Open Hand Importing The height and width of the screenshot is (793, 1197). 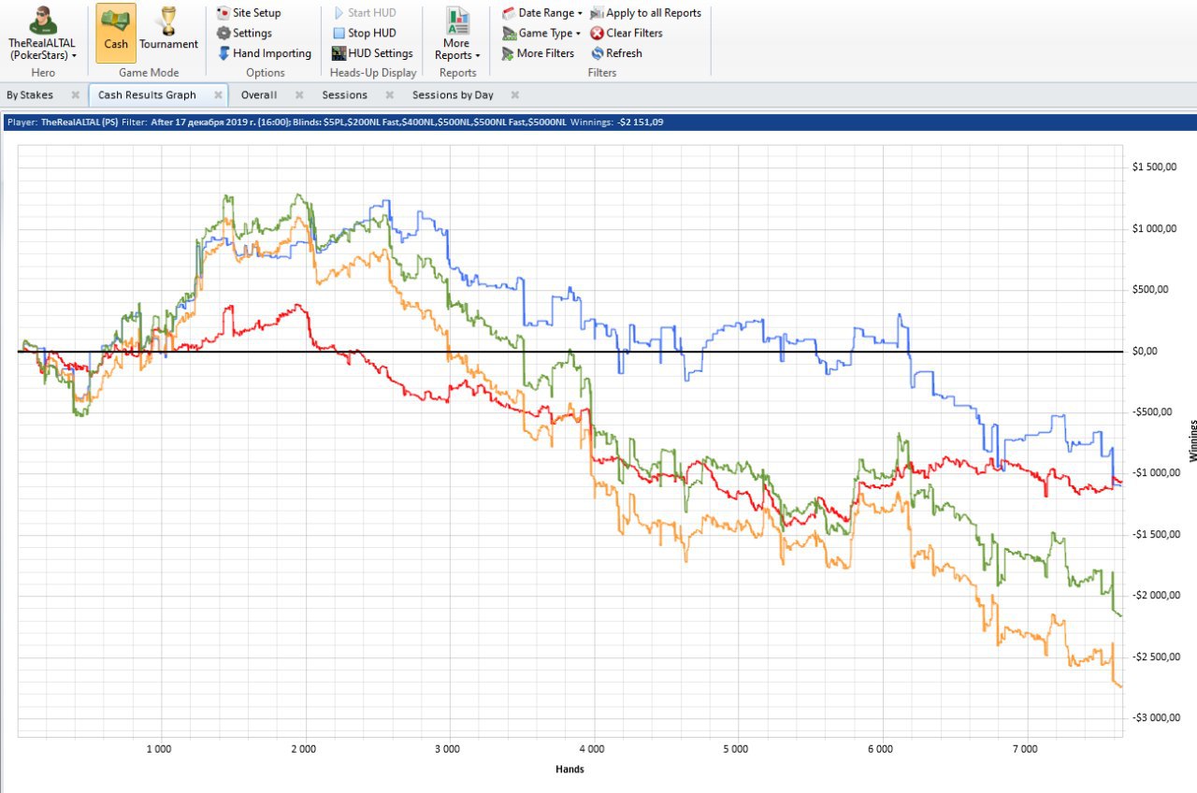[264, 53]
